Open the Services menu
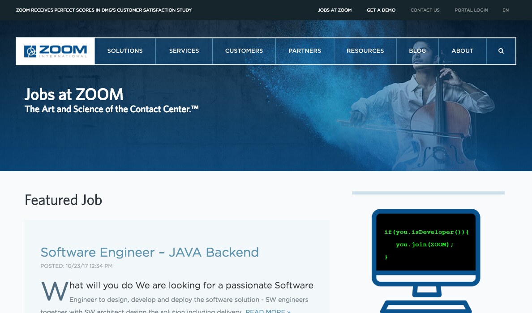The image size is (532, 313). [184, 51]
